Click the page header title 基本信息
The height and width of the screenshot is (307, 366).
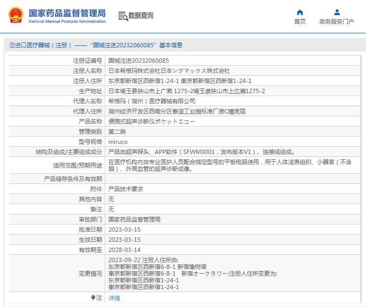tap(171, 45)
